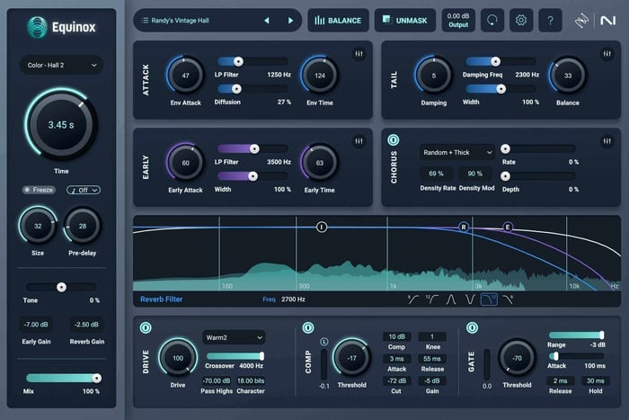Click the Tail Width slider
The height and width of the screenshot is (420, 629).
(x=501, y=89)
